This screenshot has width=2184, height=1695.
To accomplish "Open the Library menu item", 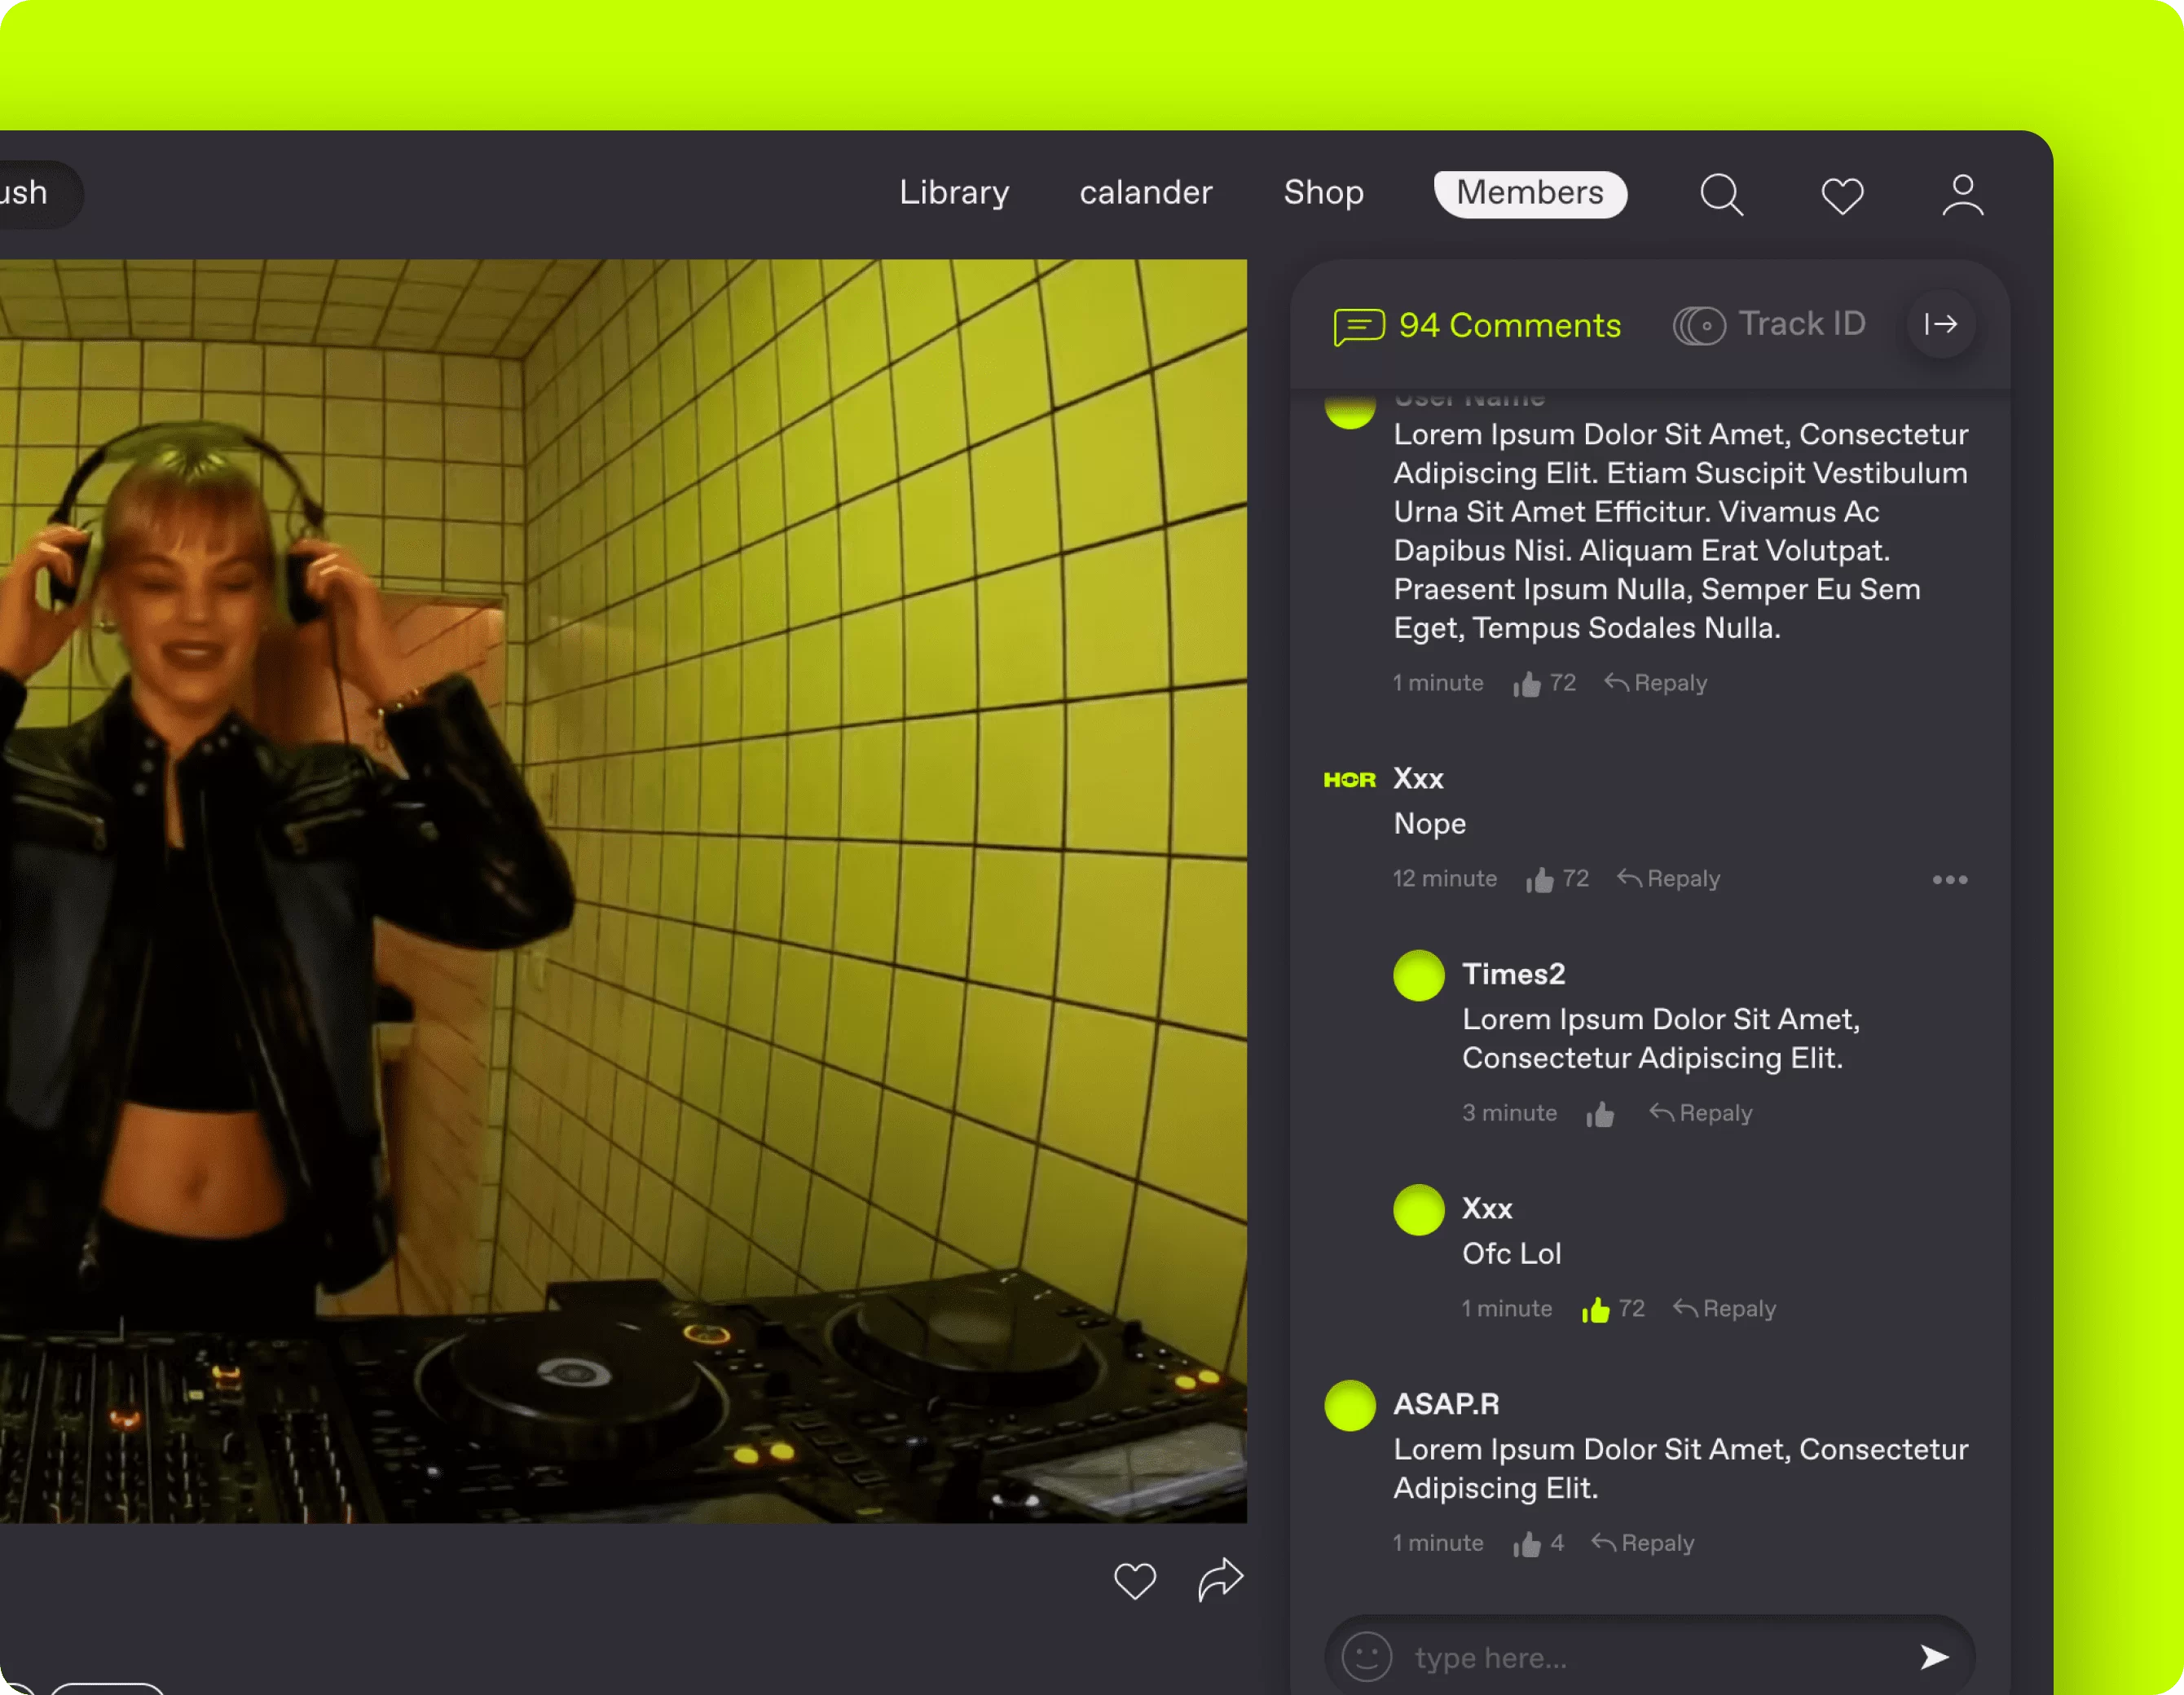I will [954, 192].
